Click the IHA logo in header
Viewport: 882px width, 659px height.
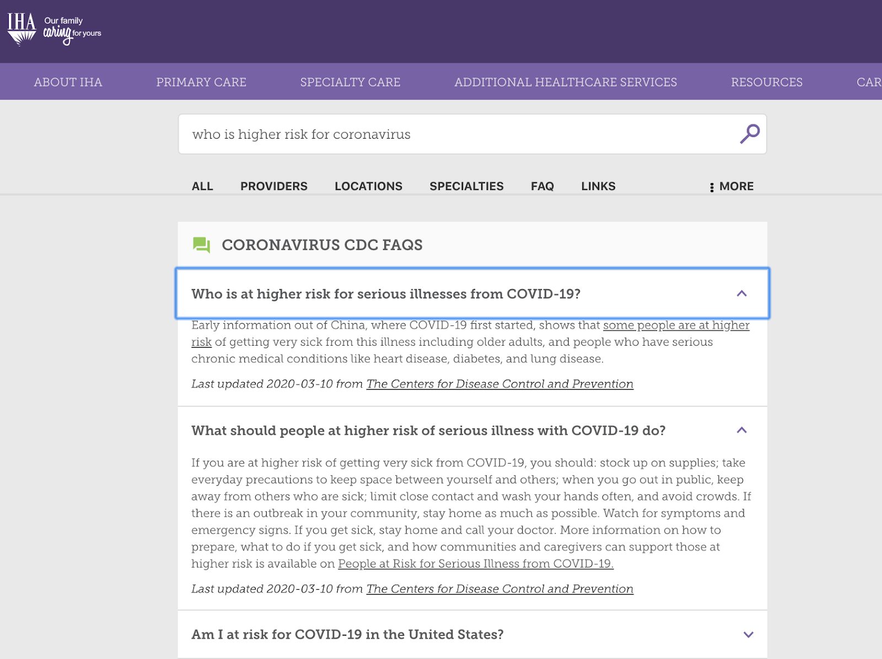(x=54, y=29)
